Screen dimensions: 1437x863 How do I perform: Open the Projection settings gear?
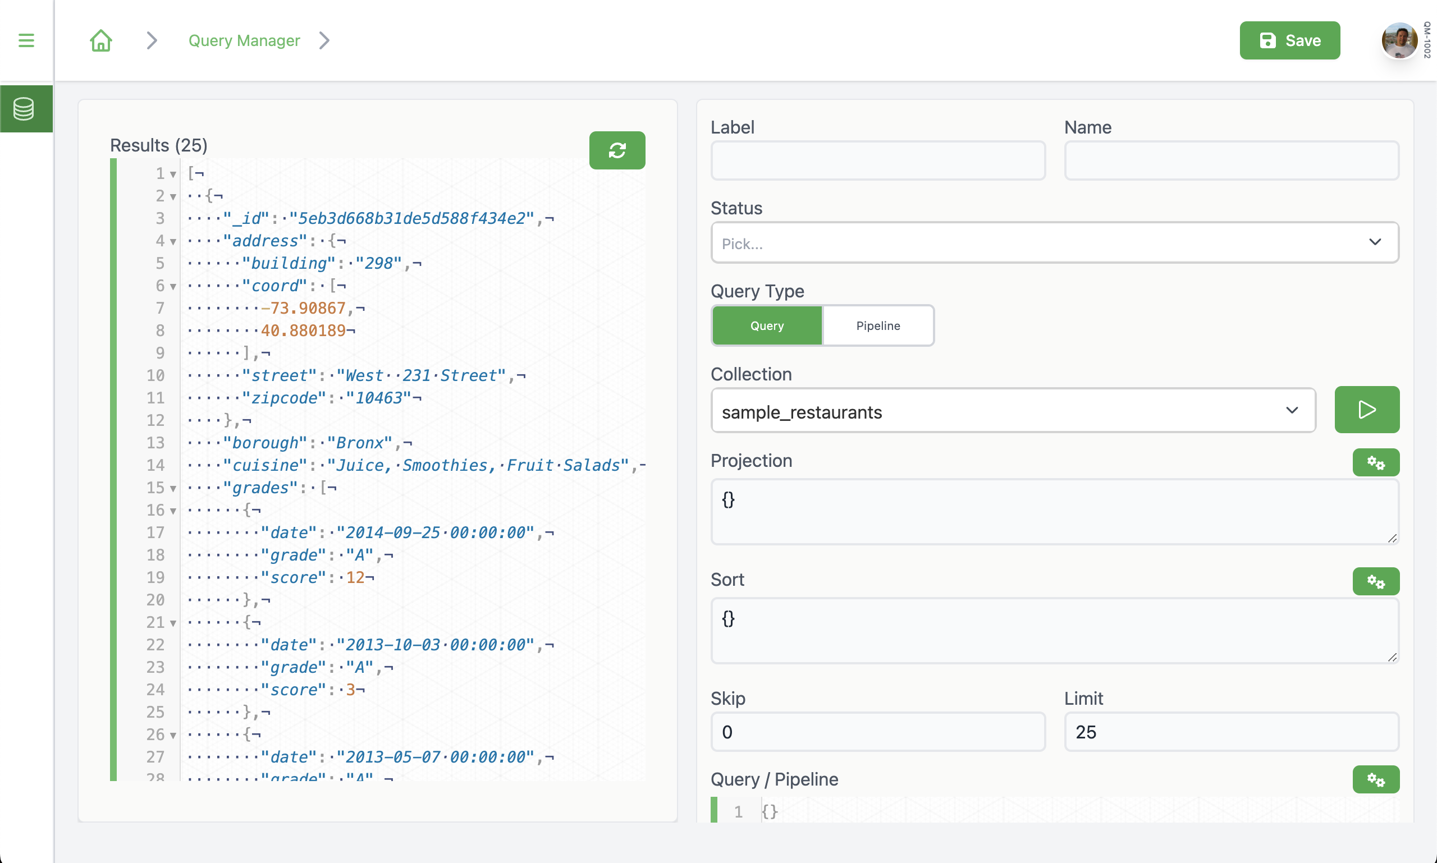[x=1376, y=462]
